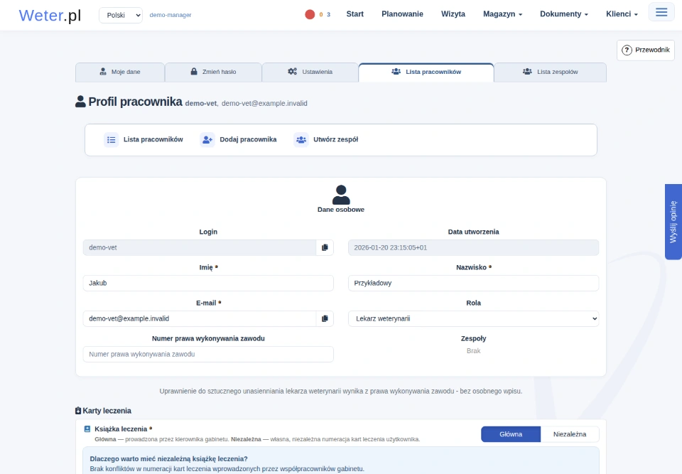Switch to the Lista zespołów tab
Image resolution: width=682 pixels, height=474 pixels.
[x=550, y=72]
